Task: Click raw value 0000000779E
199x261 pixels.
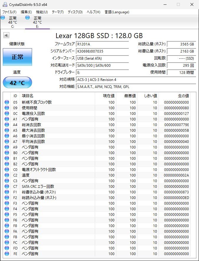Action: (177, 125)
